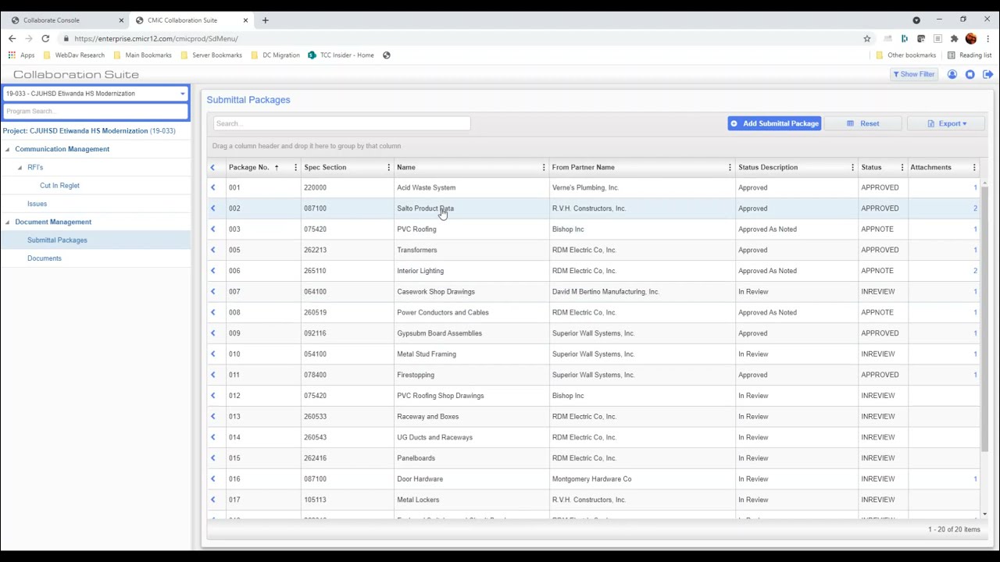The width and height of the screenshot is (1000, 562).
Task: Click the Show Filter button
Action: 913,74
